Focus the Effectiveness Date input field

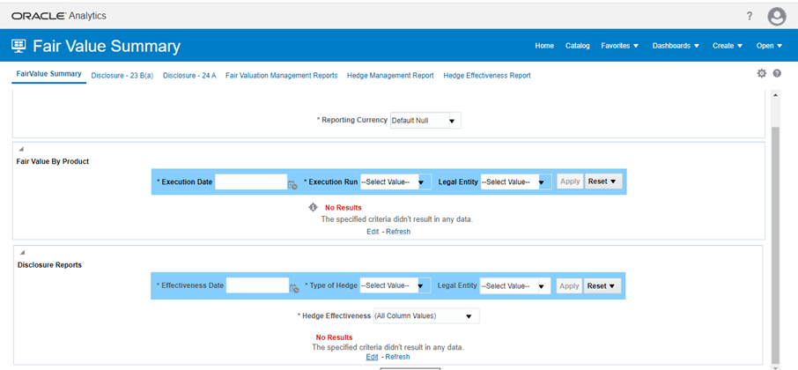pyautogui.click(x=257, y=285)
